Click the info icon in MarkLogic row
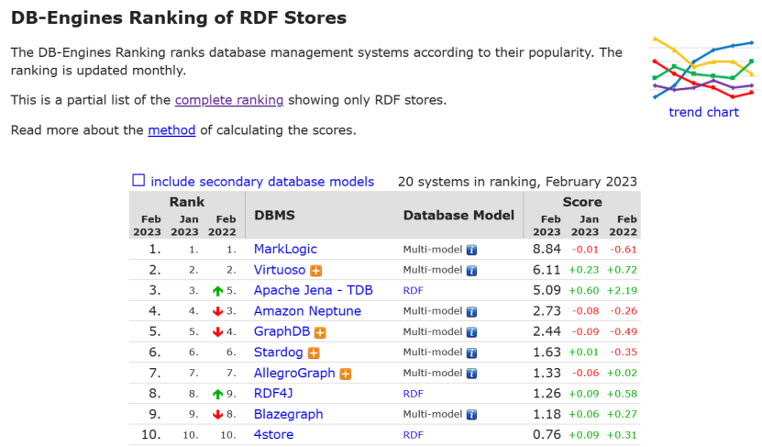Viewport: 762px width, 447px height. [x=471, y=250]
